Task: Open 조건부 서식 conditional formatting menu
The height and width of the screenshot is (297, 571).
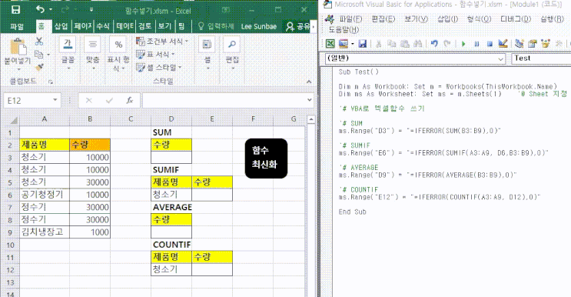Action: [x=162, y=42]
